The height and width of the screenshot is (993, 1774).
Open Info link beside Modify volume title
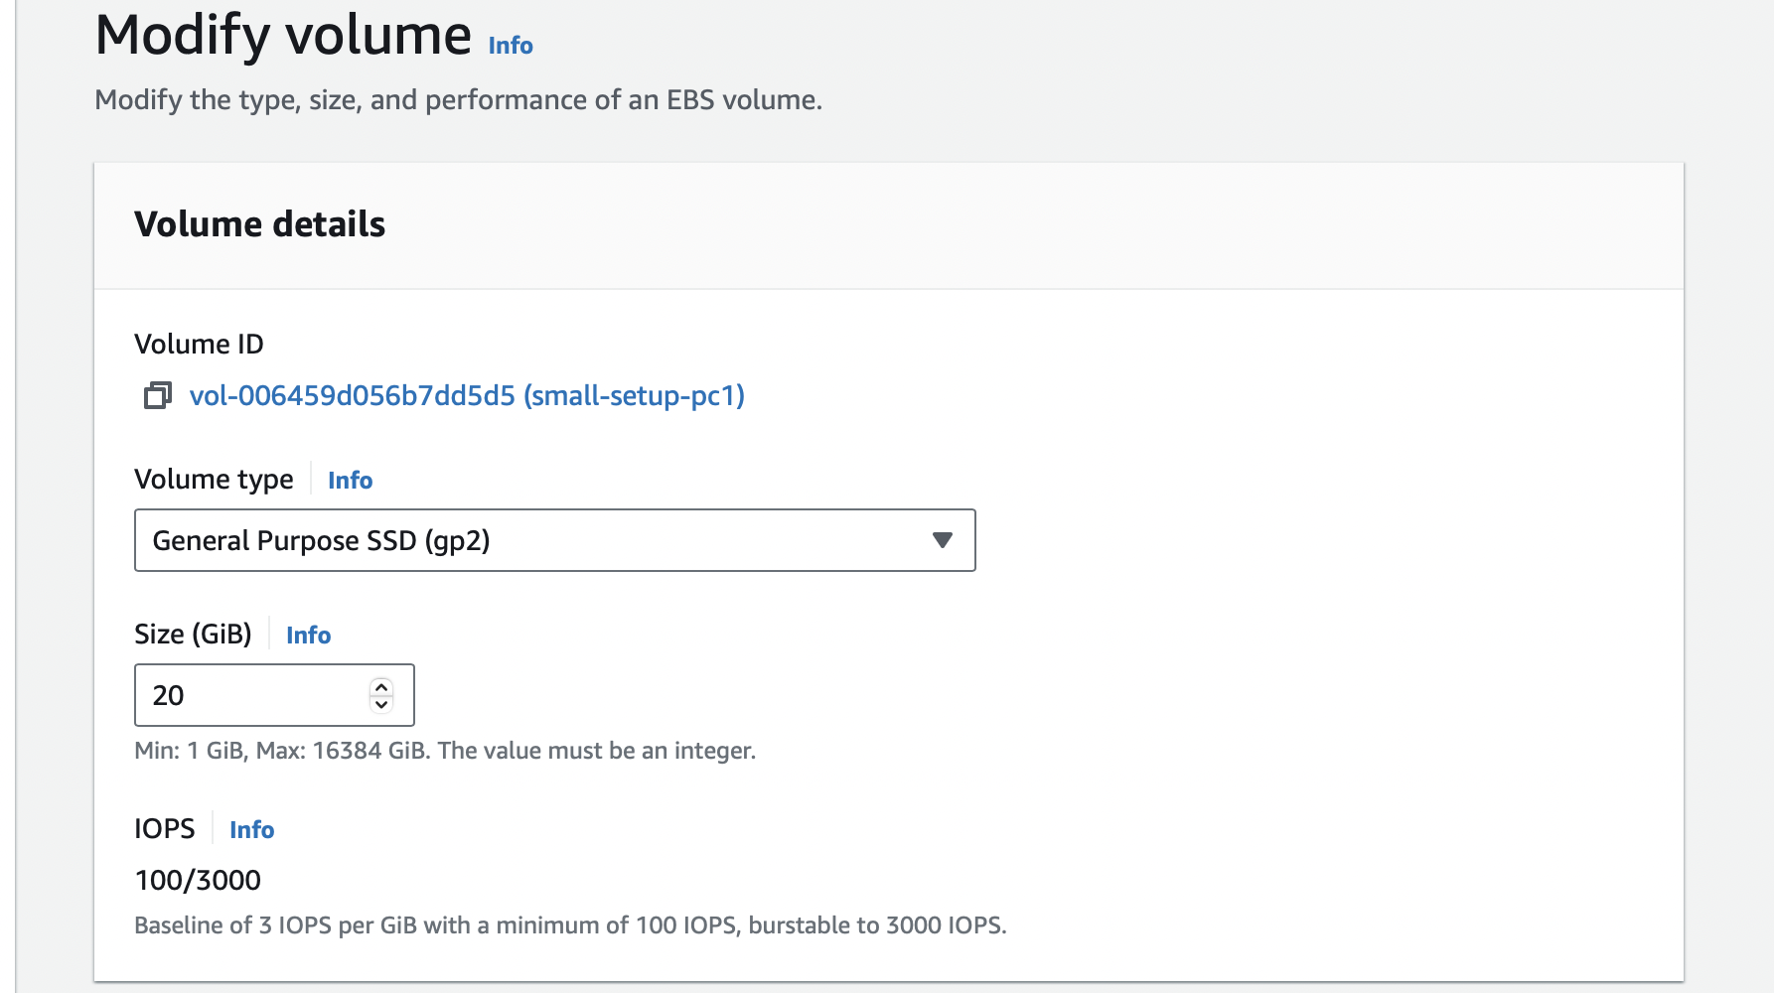511,46
